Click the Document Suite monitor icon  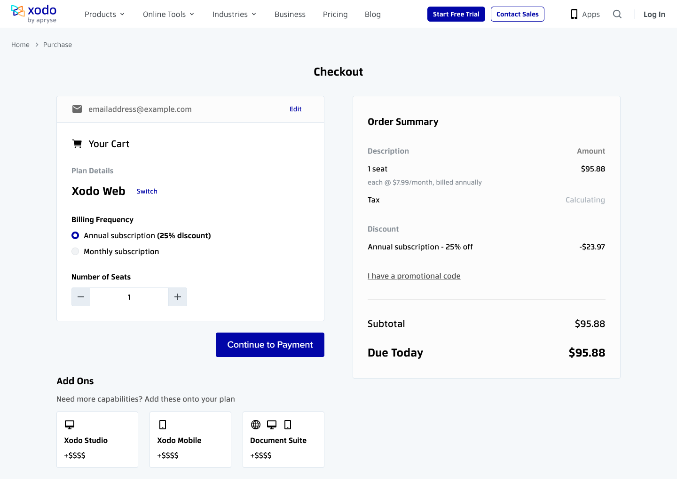click(x=272, y=425)
